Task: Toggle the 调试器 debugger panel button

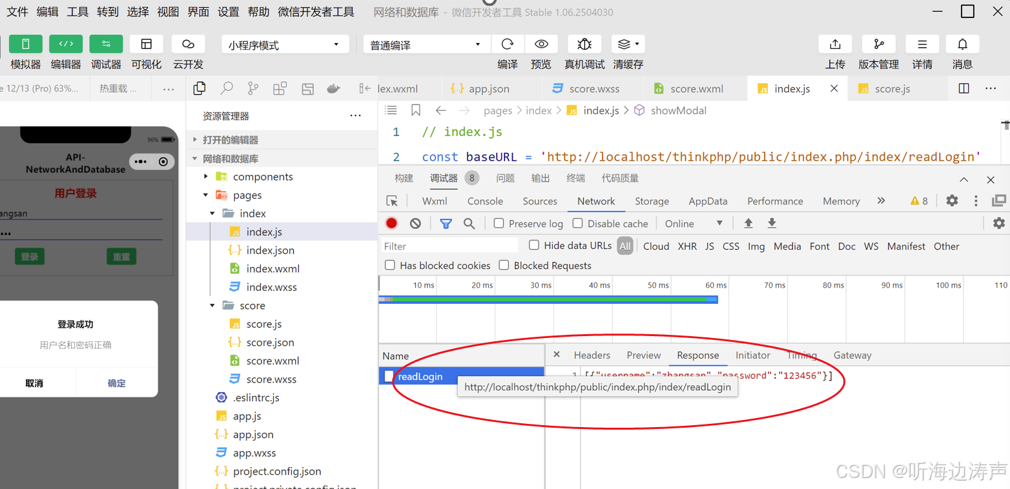Action: click(x=106, y=44)
